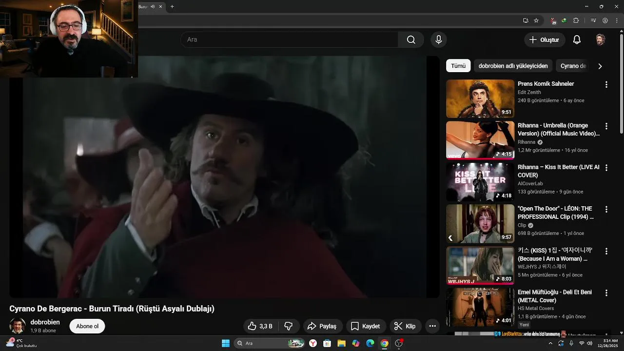Show hidden system tray icons chevron

(550, 343)
